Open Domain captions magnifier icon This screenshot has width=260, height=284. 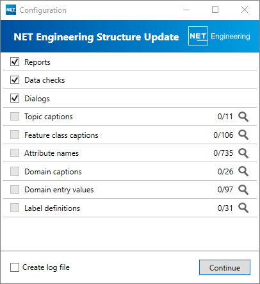click(243, 171)
